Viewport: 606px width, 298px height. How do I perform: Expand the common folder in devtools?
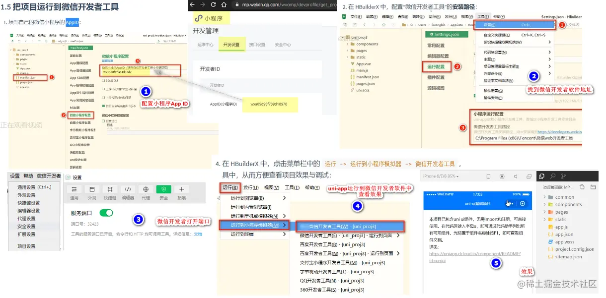point(544,197)
